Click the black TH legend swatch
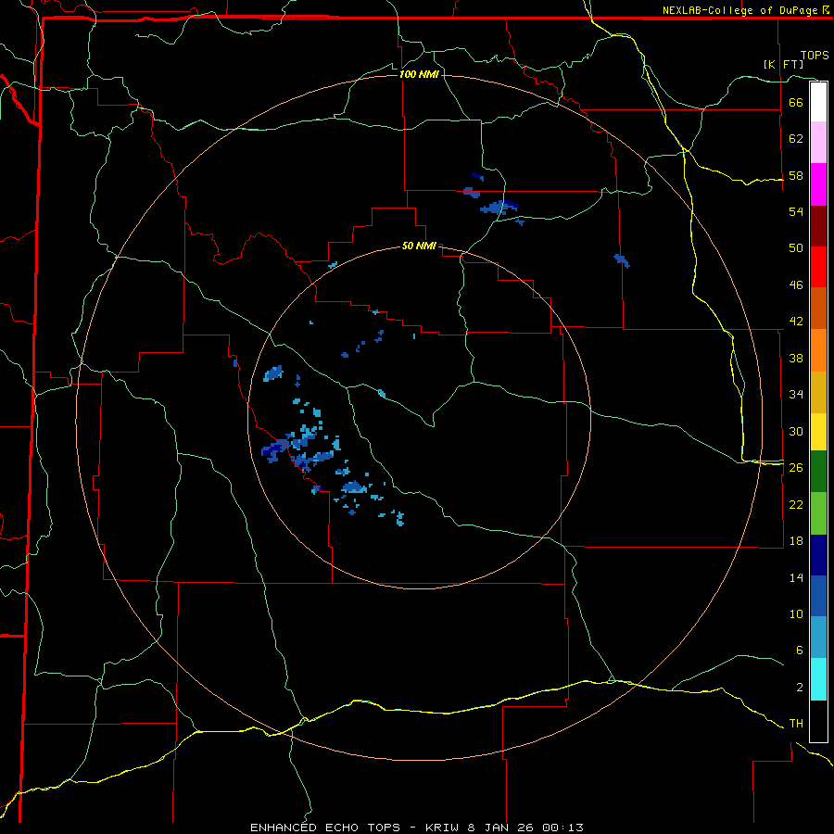The width and height of the screenshot is (834, 834). pos(818,721)
